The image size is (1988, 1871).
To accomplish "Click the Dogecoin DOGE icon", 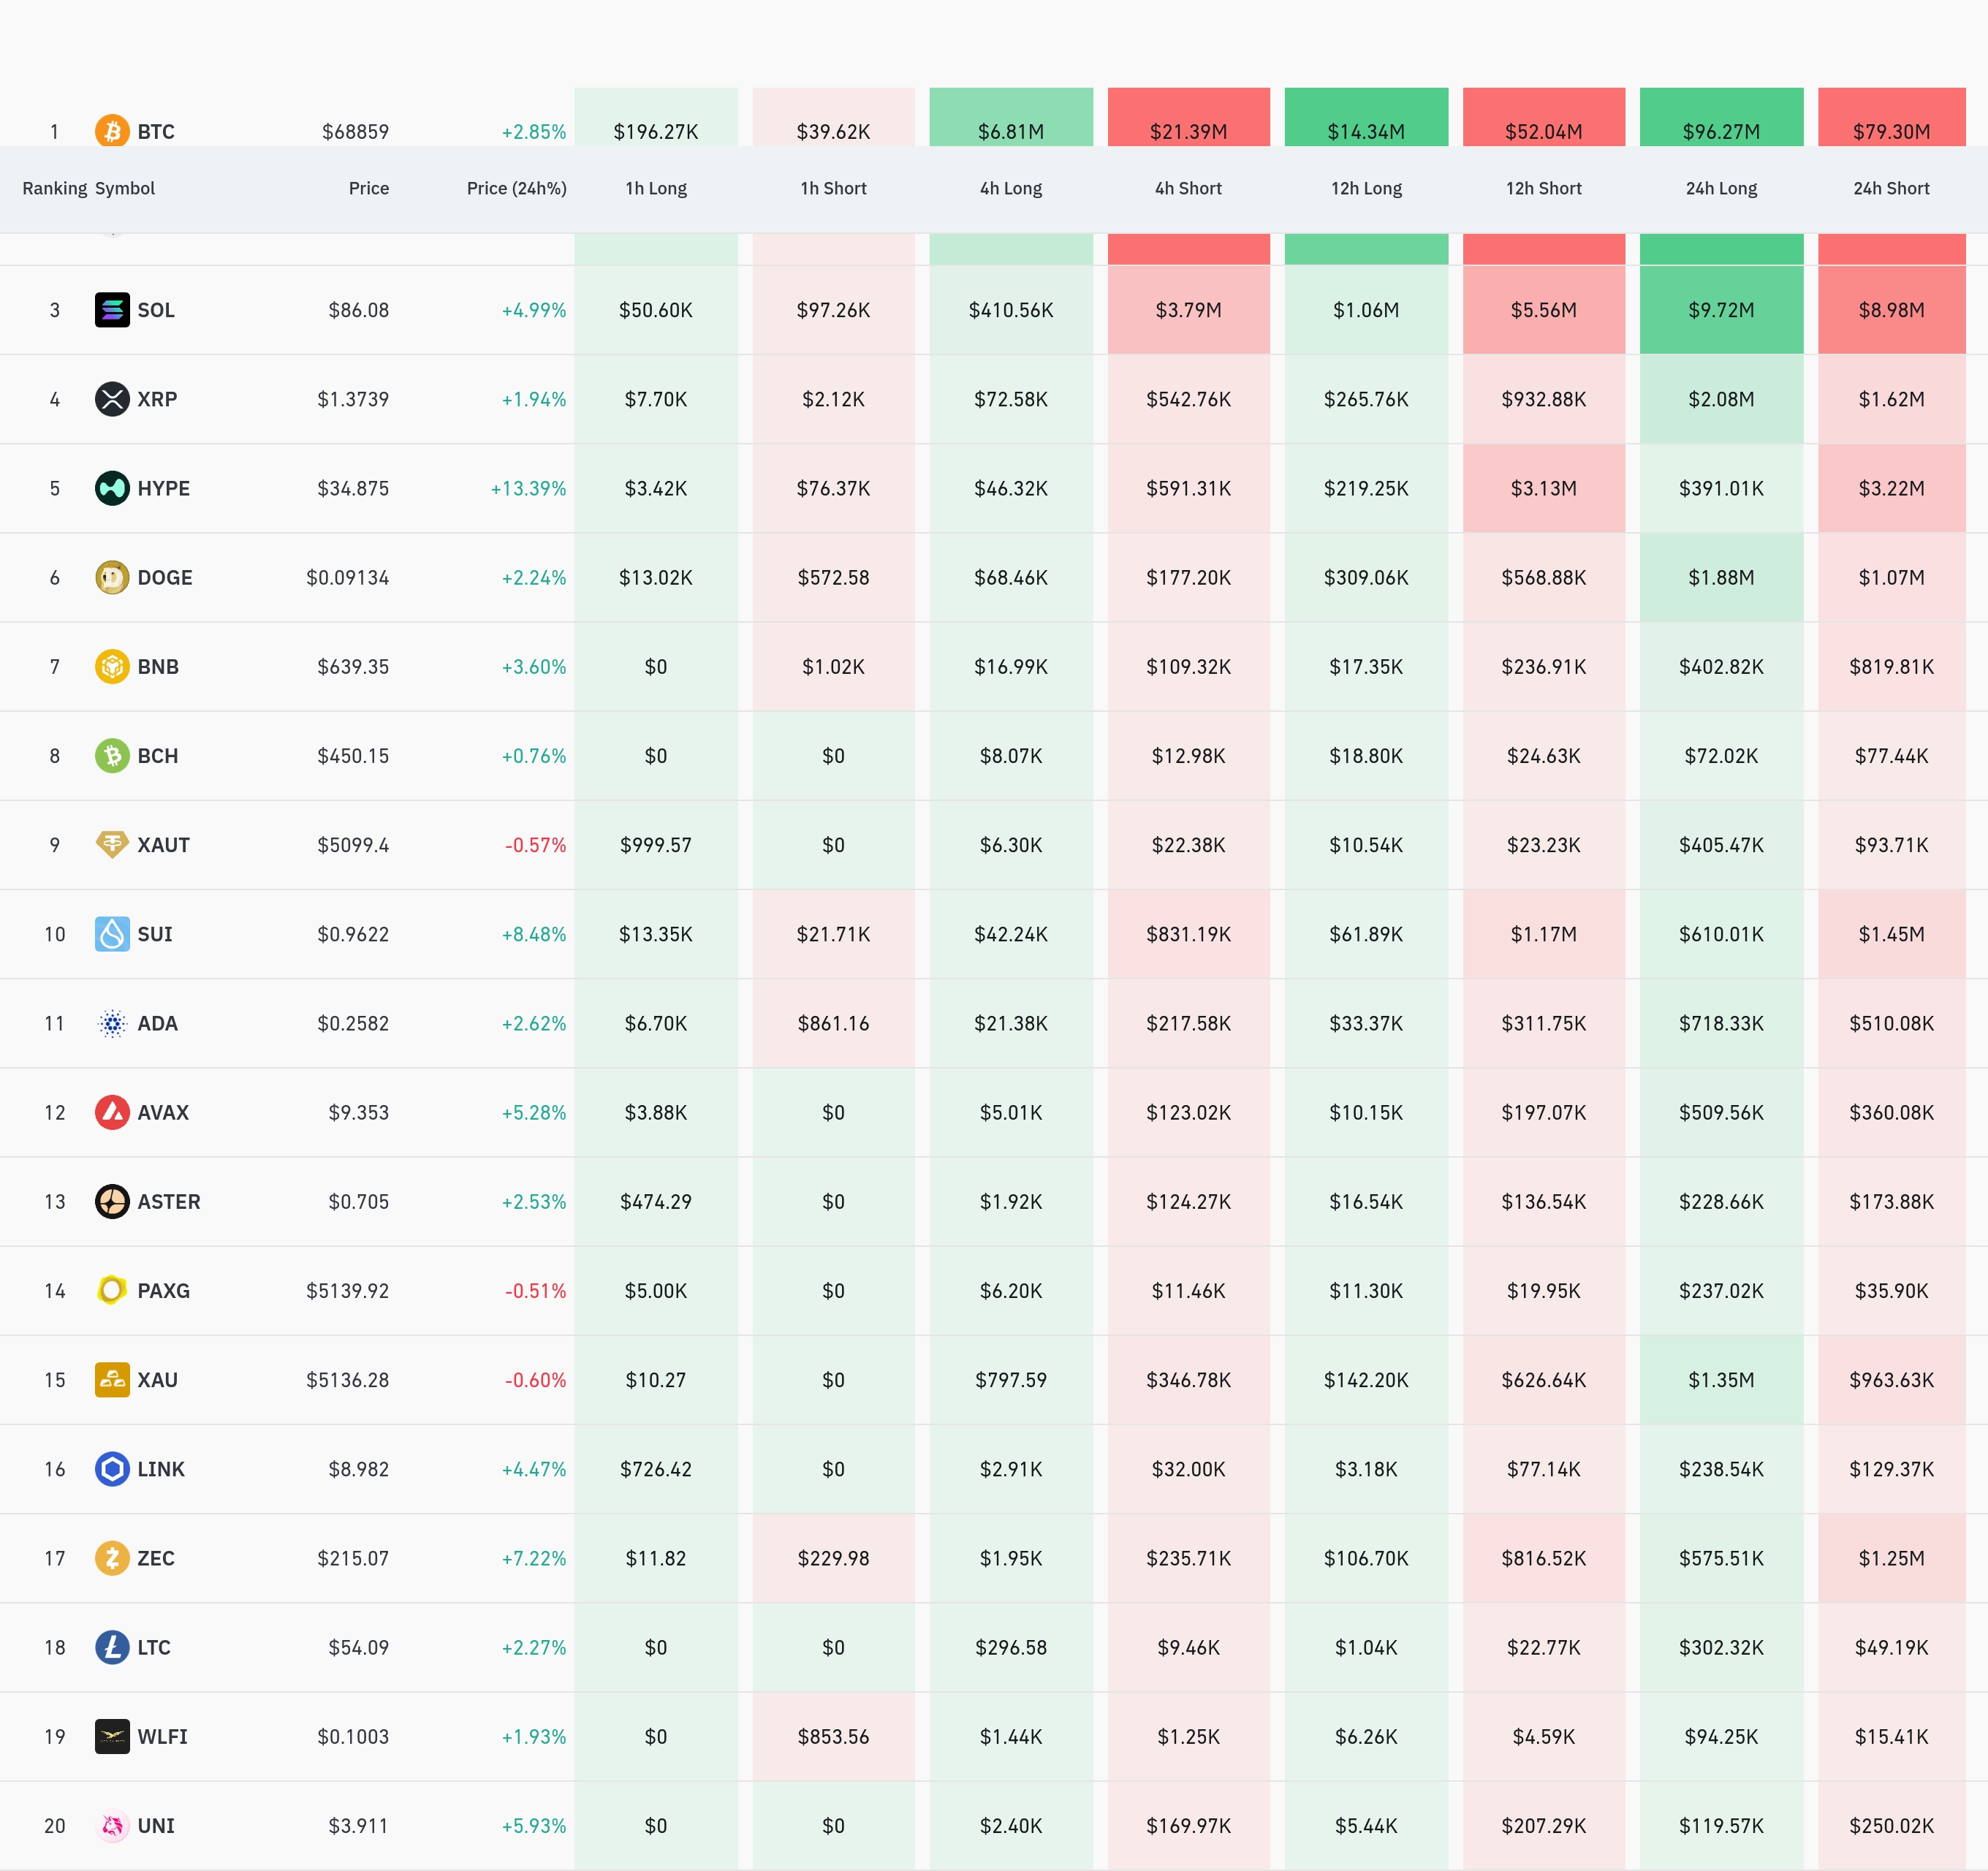I will (112, 577).
